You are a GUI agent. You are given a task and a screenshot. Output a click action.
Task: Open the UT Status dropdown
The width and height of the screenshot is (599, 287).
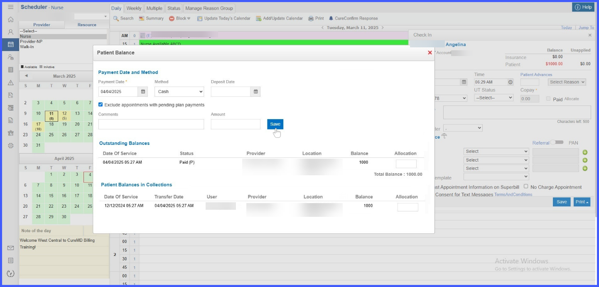click(x=494, y=98)
